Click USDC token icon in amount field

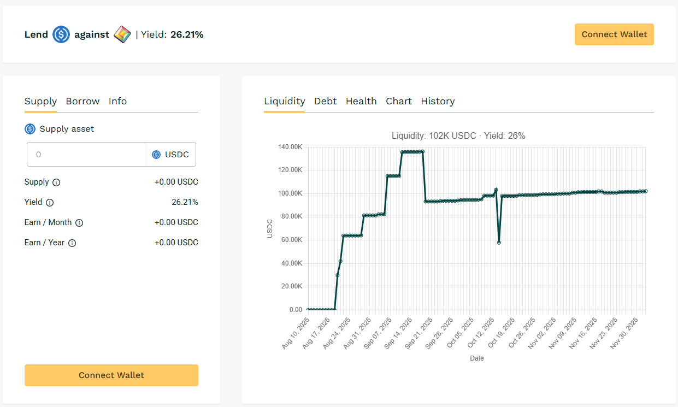point(156,155)
